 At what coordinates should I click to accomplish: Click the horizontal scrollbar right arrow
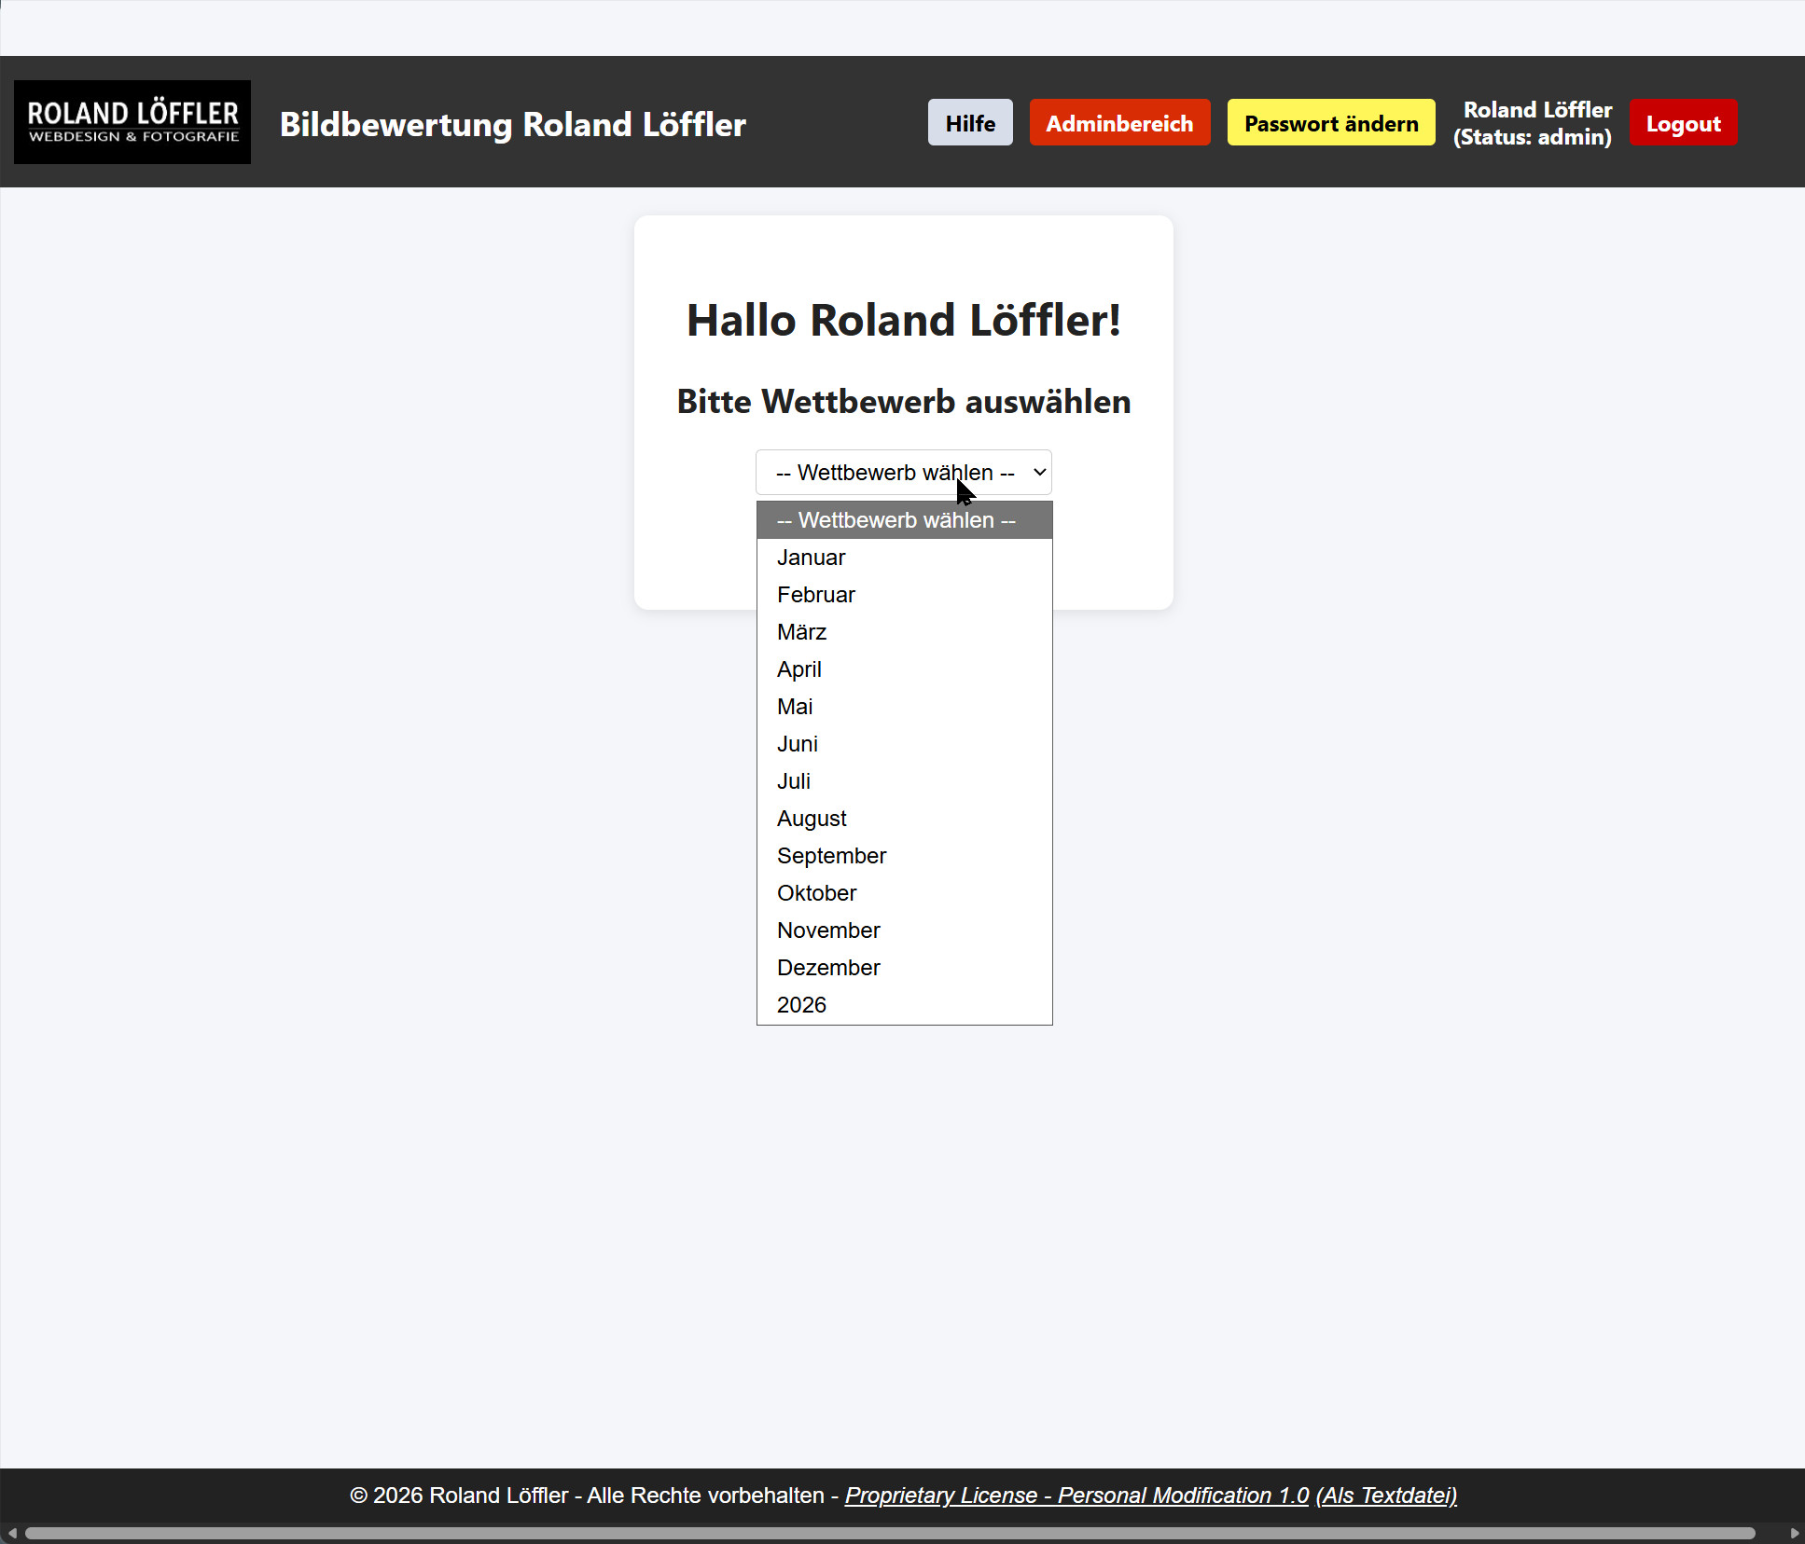[1794, 1534]
